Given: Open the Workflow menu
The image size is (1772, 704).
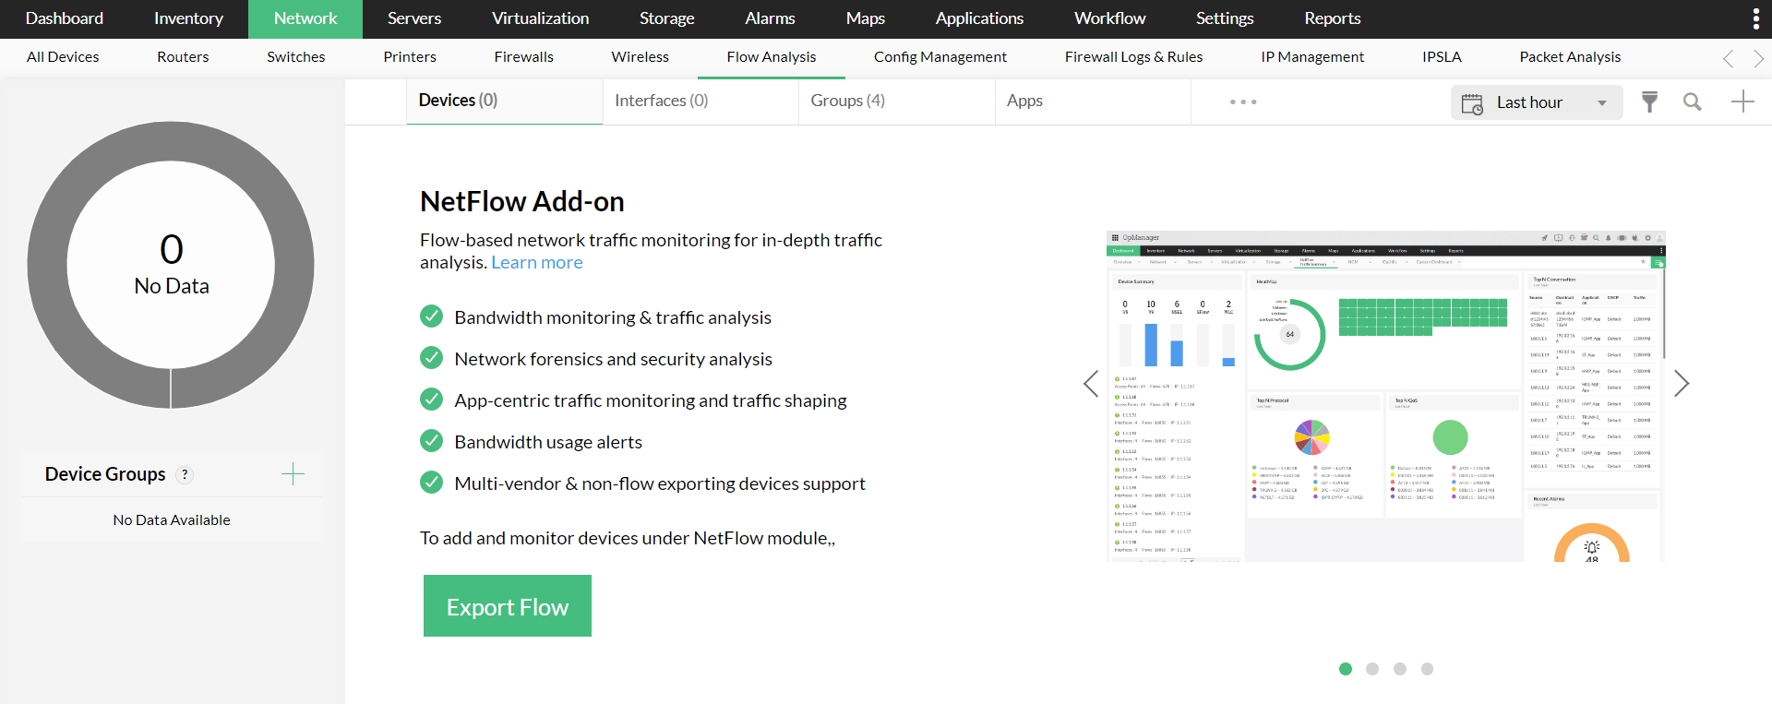Looking at the screenshot, I should [x=1110, y=18].
